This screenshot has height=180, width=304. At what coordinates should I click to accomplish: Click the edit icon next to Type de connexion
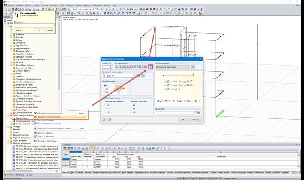pos(193,67)
